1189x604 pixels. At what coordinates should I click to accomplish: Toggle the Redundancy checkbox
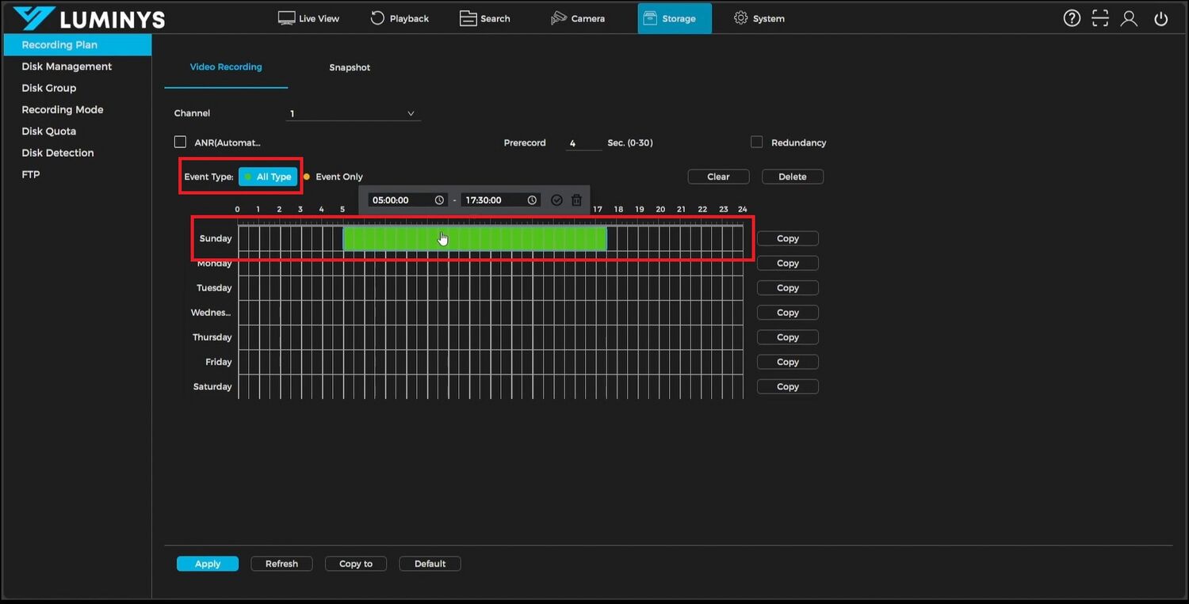[x=756, y=142]
